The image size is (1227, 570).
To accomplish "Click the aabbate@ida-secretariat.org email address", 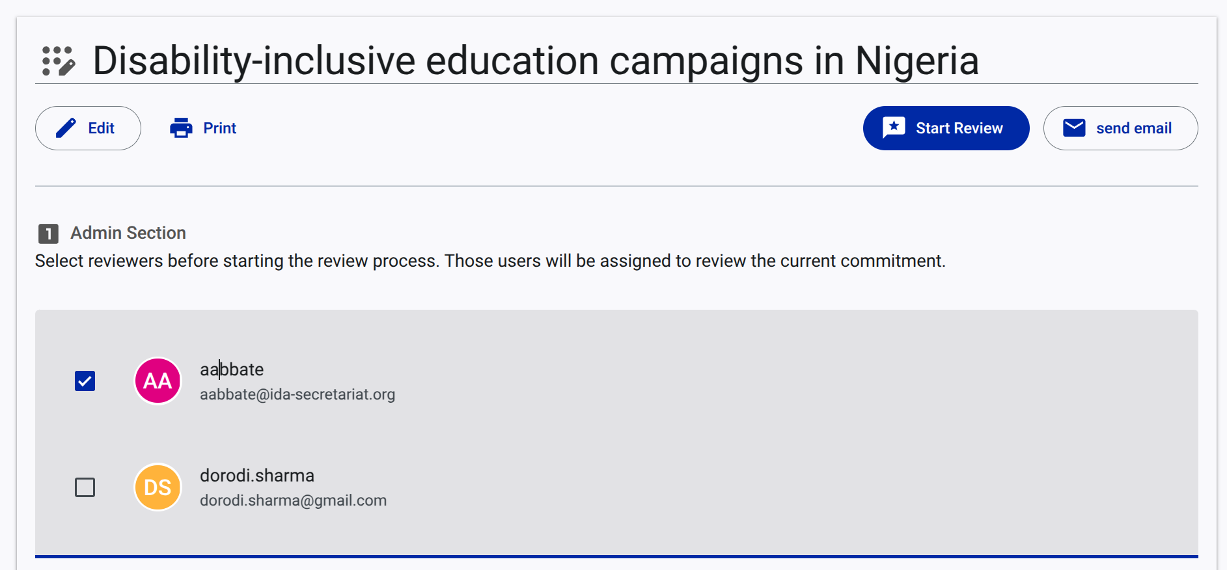I will click(x=297, y=394).
